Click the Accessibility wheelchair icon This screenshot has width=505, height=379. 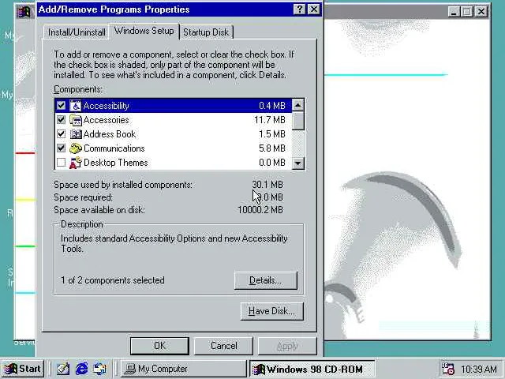point(76,106)
